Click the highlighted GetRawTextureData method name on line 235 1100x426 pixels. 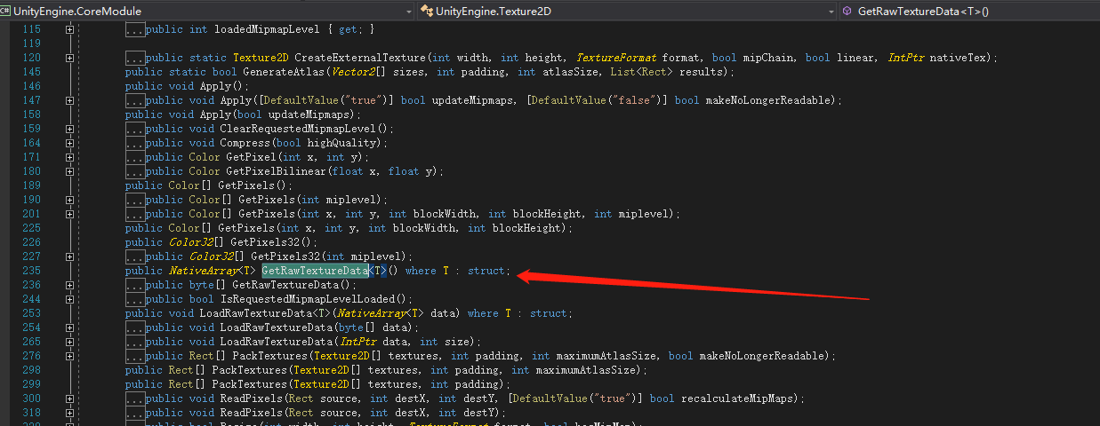point(315,271)
